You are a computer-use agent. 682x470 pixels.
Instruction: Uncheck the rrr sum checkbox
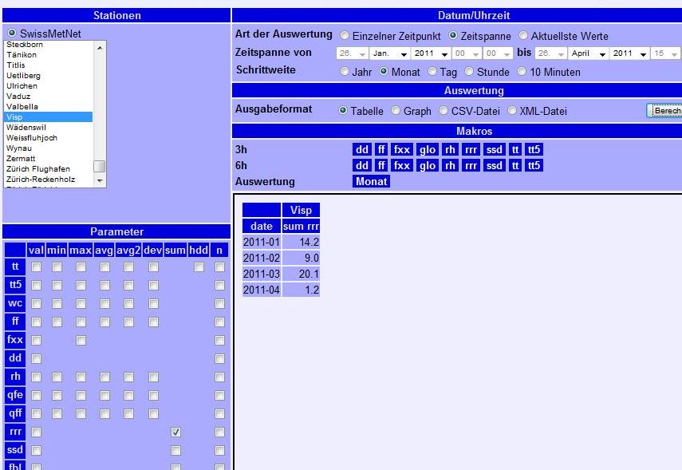pos(175,432)
